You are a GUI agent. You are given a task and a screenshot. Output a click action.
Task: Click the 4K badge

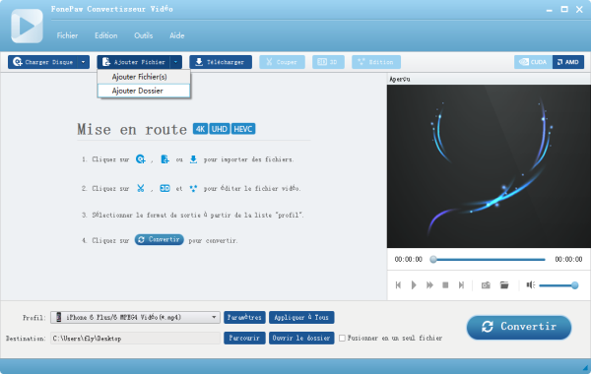200,129
